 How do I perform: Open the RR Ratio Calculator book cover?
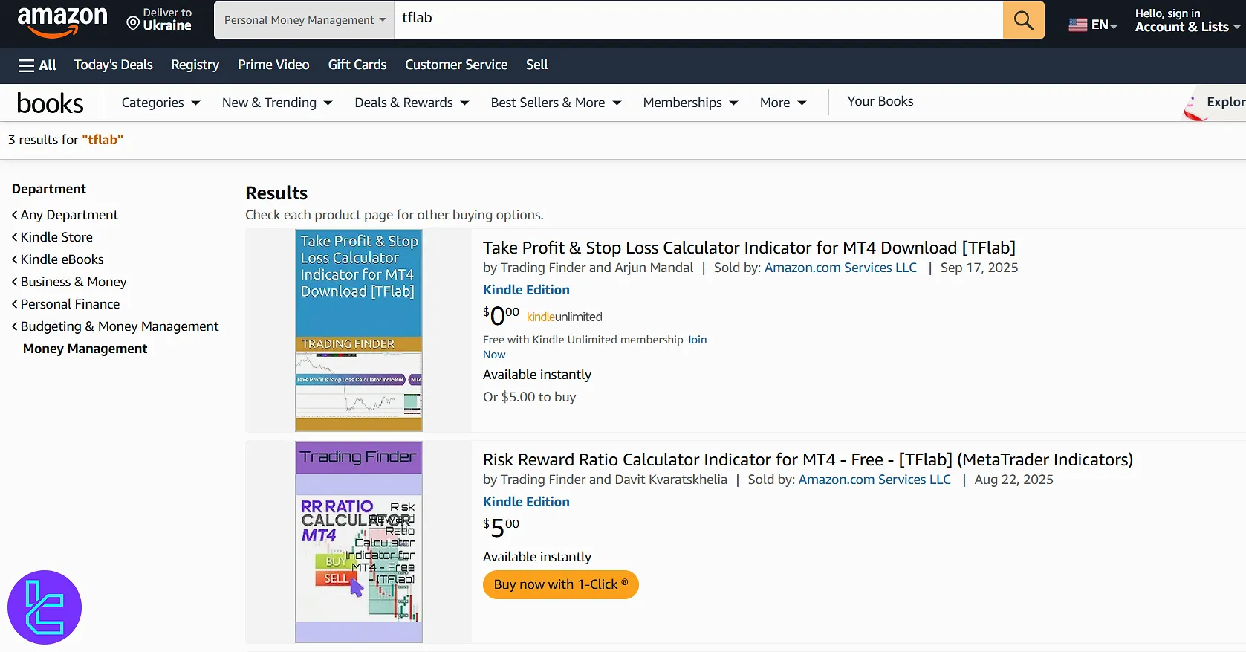pyautogui.click(x=359, y=542)
